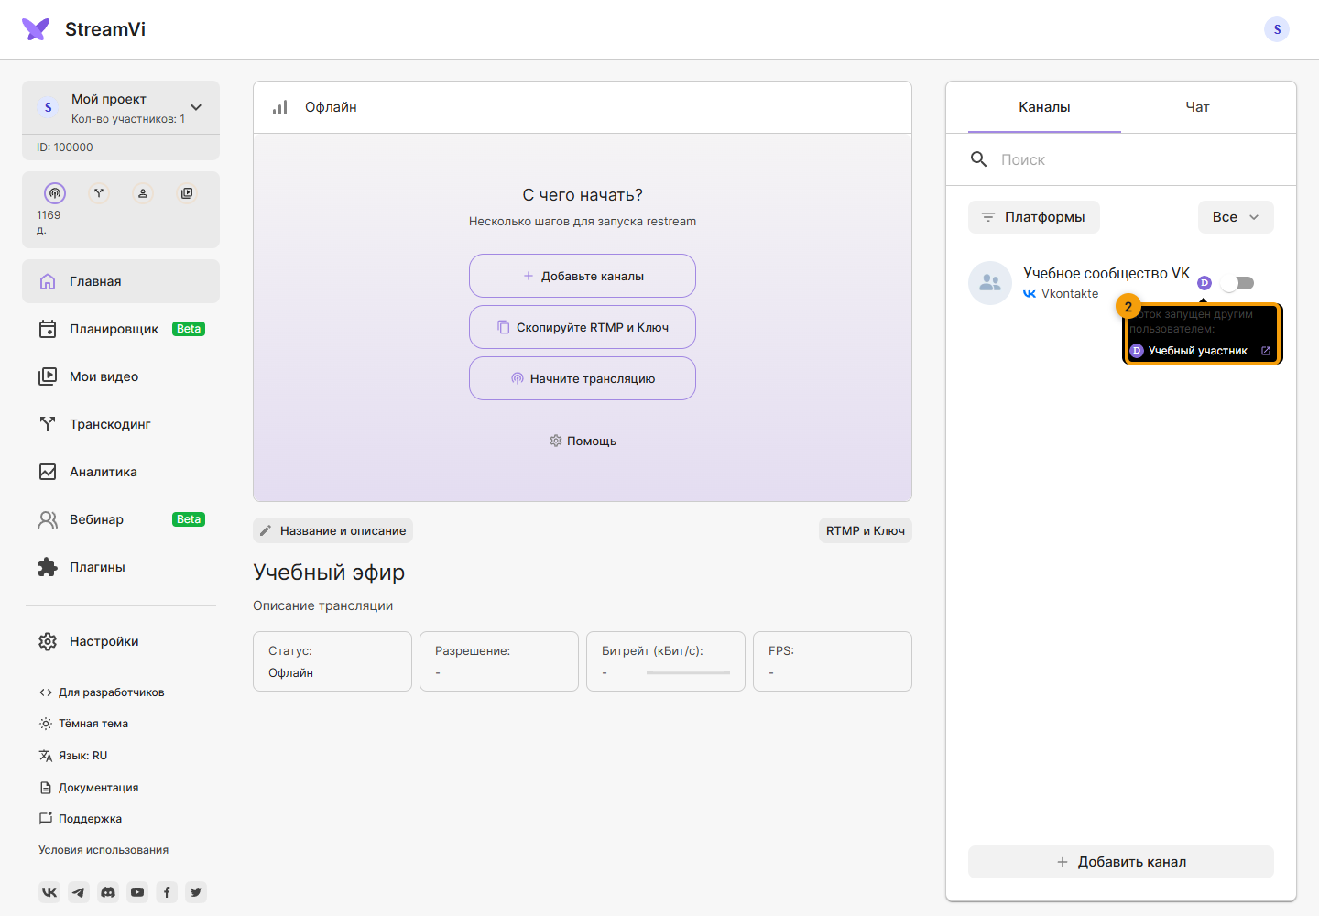Open Discord social link in footer
The height and width of the screenshot is (916, 1319).
[x=108, y=892]
